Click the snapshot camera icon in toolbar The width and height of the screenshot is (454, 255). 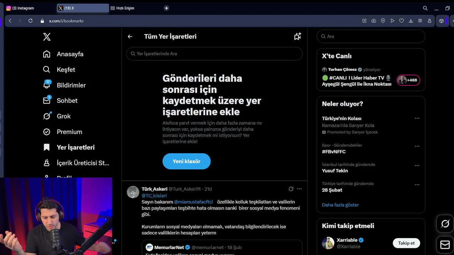point(374,21)
